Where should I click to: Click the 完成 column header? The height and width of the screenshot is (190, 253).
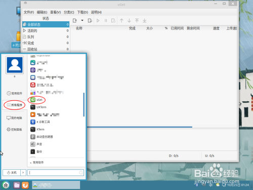tap(132, 28)
